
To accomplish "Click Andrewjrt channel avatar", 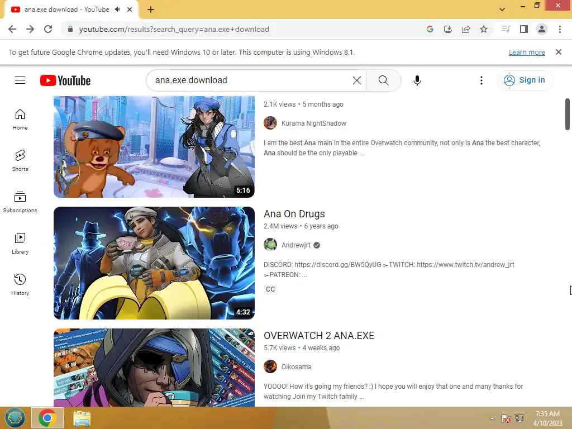I will pyautogui.click(x=270, y=245).
